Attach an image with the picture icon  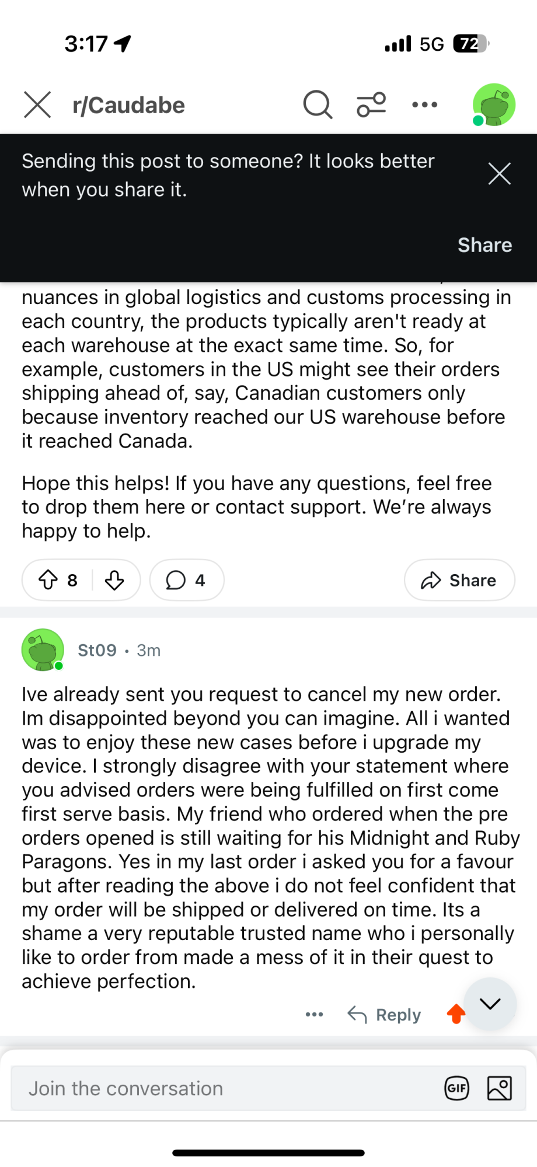500,1088
